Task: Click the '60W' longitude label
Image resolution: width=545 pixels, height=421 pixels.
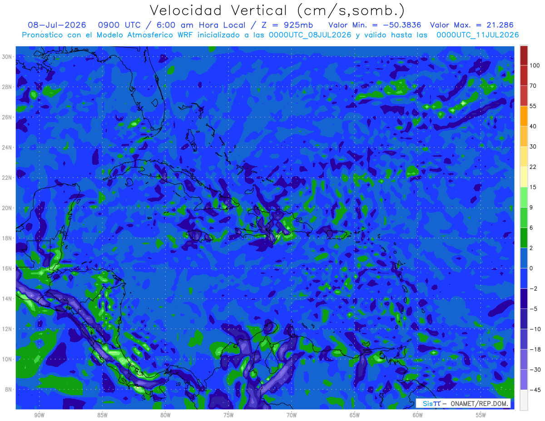Action: click(418, 415)
